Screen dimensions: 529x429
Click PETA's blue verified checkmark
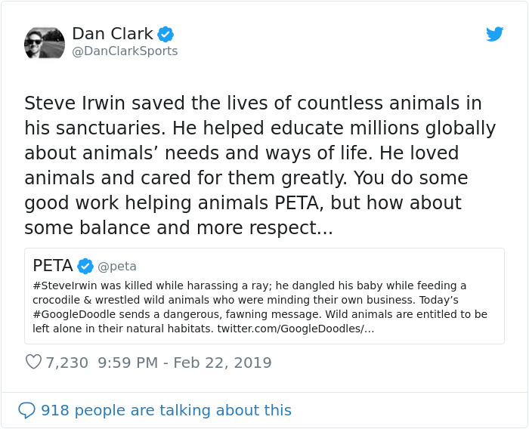point(85,266)
